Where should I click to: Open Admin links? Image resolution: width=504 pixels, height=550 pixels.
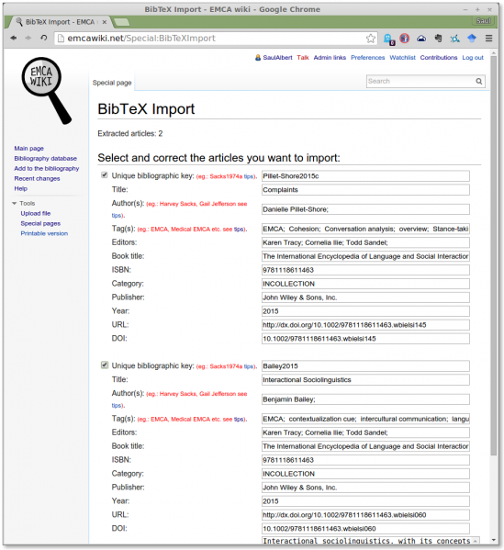(x=330, y=58)
